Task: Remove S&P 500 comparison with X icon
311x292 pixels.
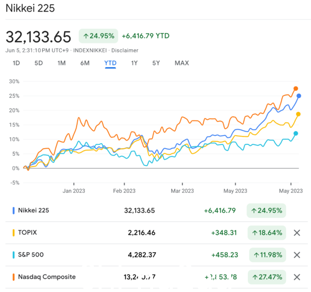Action: click(297, 255)
